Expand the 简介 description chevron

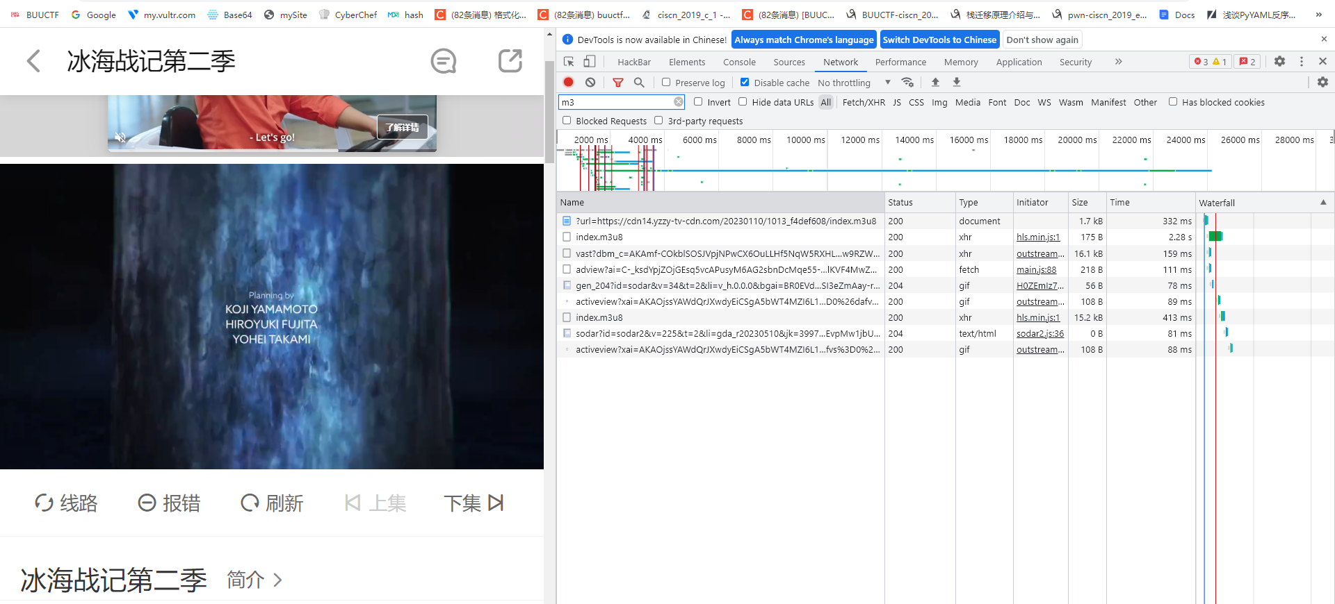coord(277,580)
